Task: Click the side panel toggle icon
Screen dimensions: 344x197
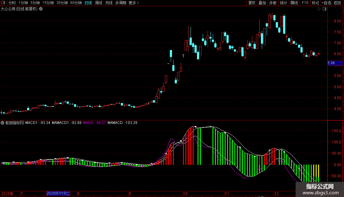Action: 325,9
